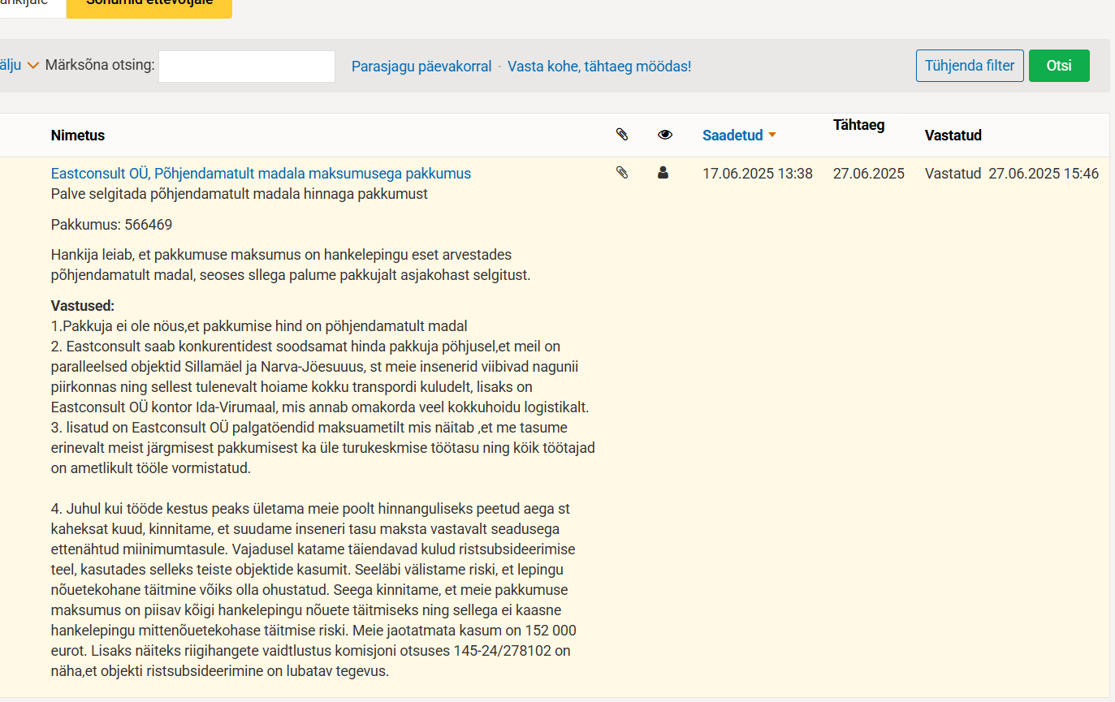Click the Nimetus column header
This screenshot has height=702, width=1115.
78,136
